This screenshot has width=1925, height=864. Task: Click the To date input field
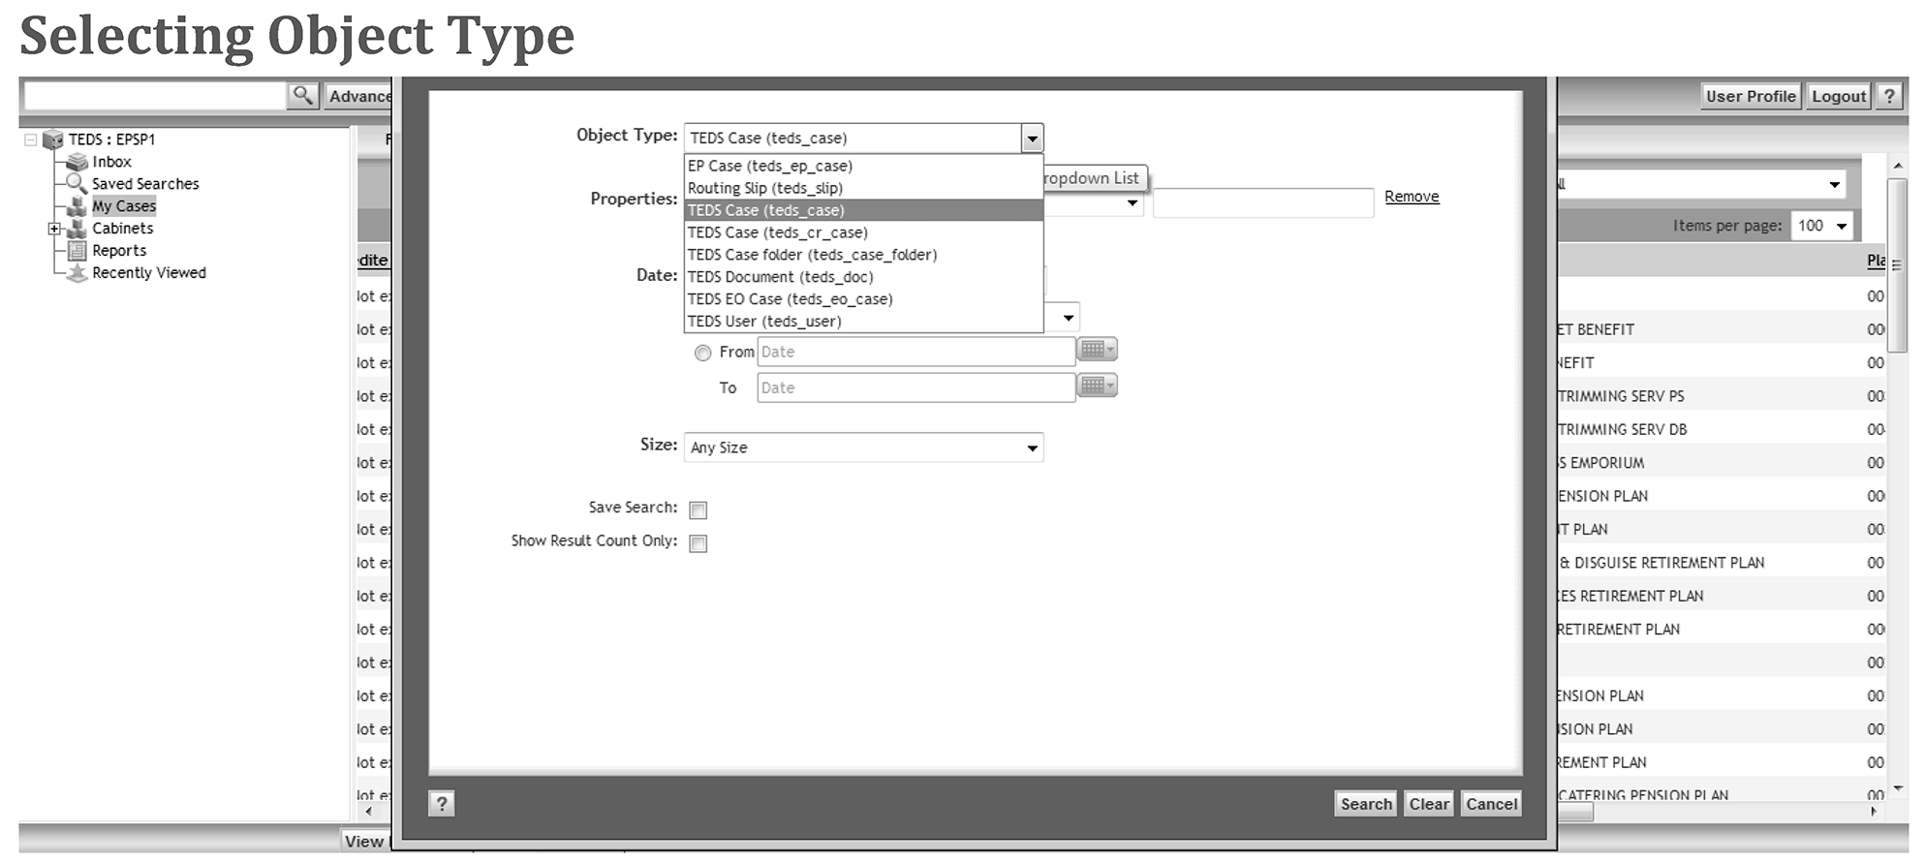[x=915, y=387]
